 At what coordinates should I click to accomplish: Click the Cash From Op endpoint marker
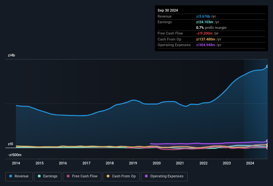tap(267, 144)
